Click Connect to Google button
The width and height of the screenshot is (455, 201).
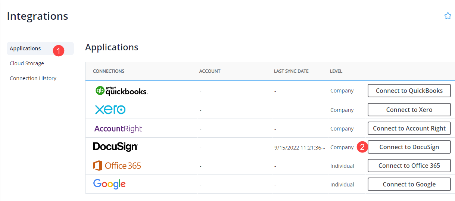[409, 184]
